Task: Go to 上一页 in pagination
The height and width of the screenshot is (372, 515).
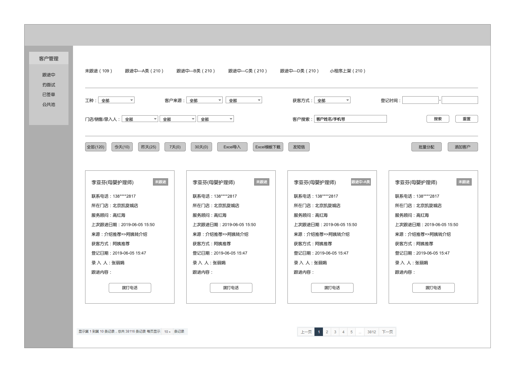Action: click(306, 332)
